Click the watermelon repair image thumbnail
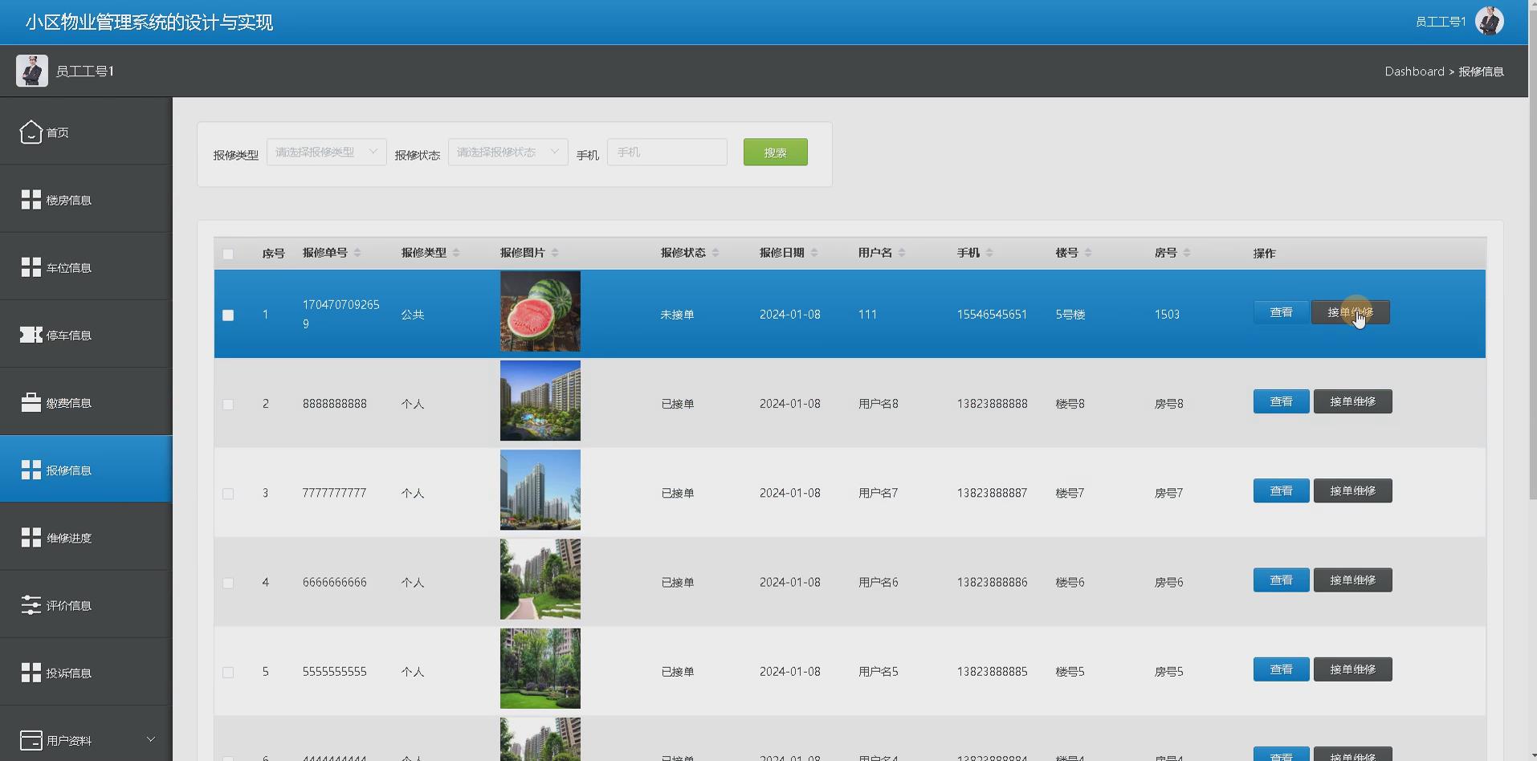Screen dimensions: 1537x761 (x=540, y=311)
